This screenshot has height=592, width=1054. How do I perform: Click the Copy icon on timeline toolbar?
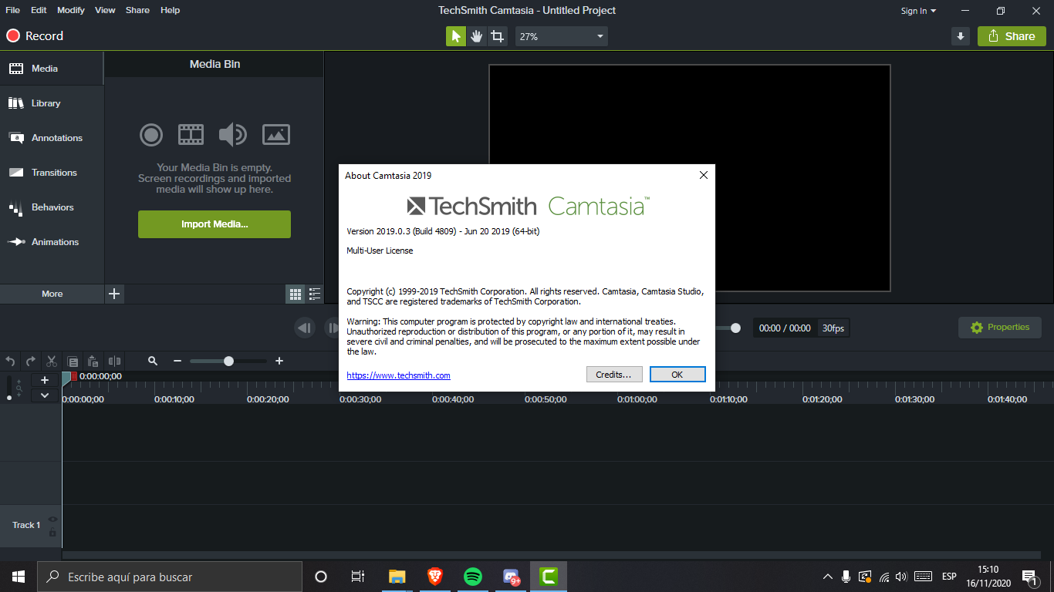pos(73,361)
